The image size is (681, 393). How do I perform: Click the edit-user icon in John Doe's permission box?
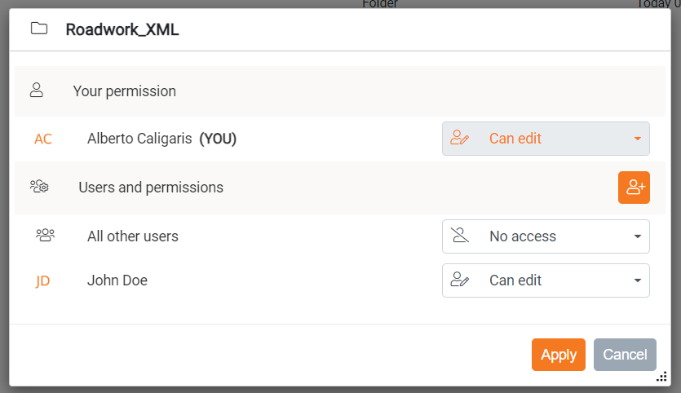(x=461, y=280)
